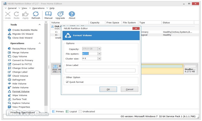Image resolution: width=202 pixels, height=121 pixels.
Task: Cancel the Format Volume dialog
Action: tap(129, 89)
